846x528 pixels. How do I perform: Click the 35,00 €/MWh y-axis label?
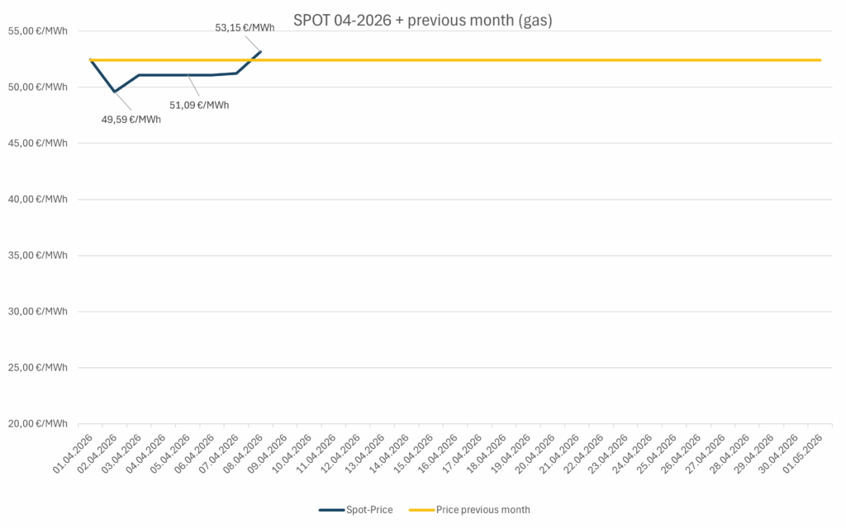tap(38, 255)
